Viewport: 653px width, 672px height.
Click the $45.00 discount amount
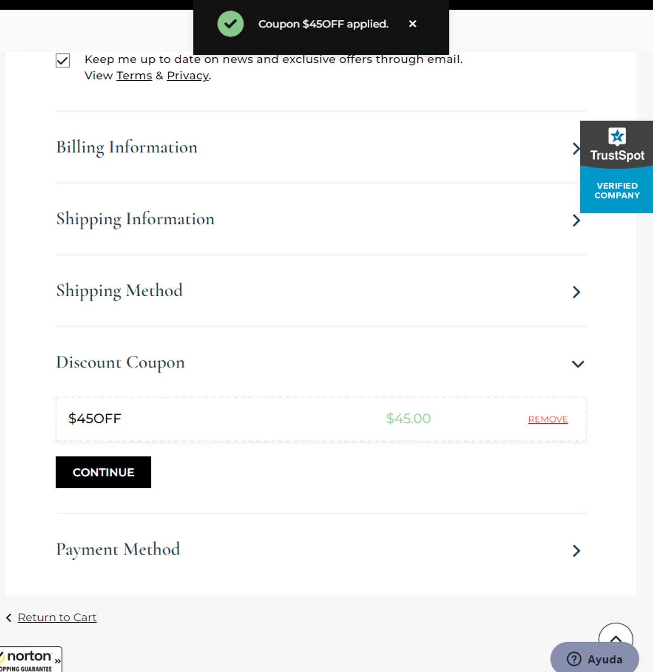[x=408, y=418]
